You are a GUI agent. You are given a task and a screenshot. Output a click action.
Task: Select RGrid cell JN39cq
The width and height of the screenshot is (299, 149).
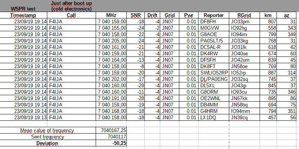click(244, 118)
